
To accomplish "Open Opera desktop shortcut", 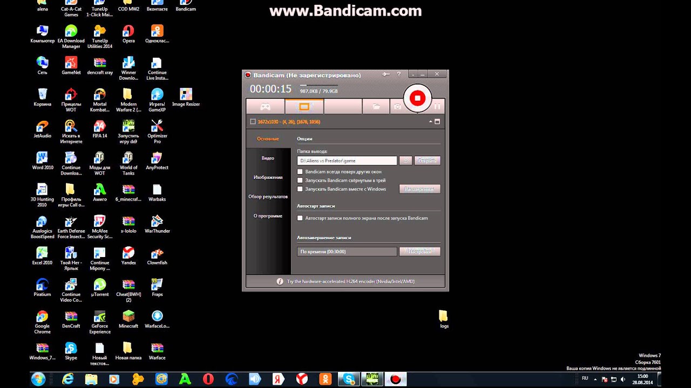I will 128,34.
